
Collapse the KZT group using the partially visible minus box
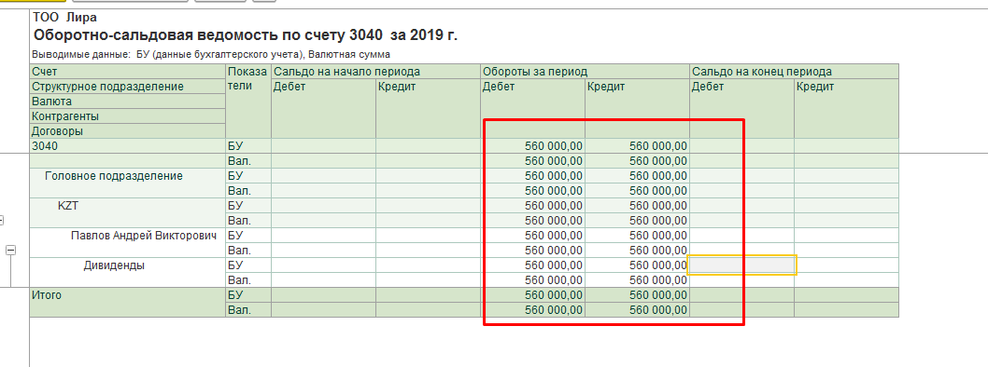pyautogui.click(x=1, y=220)
